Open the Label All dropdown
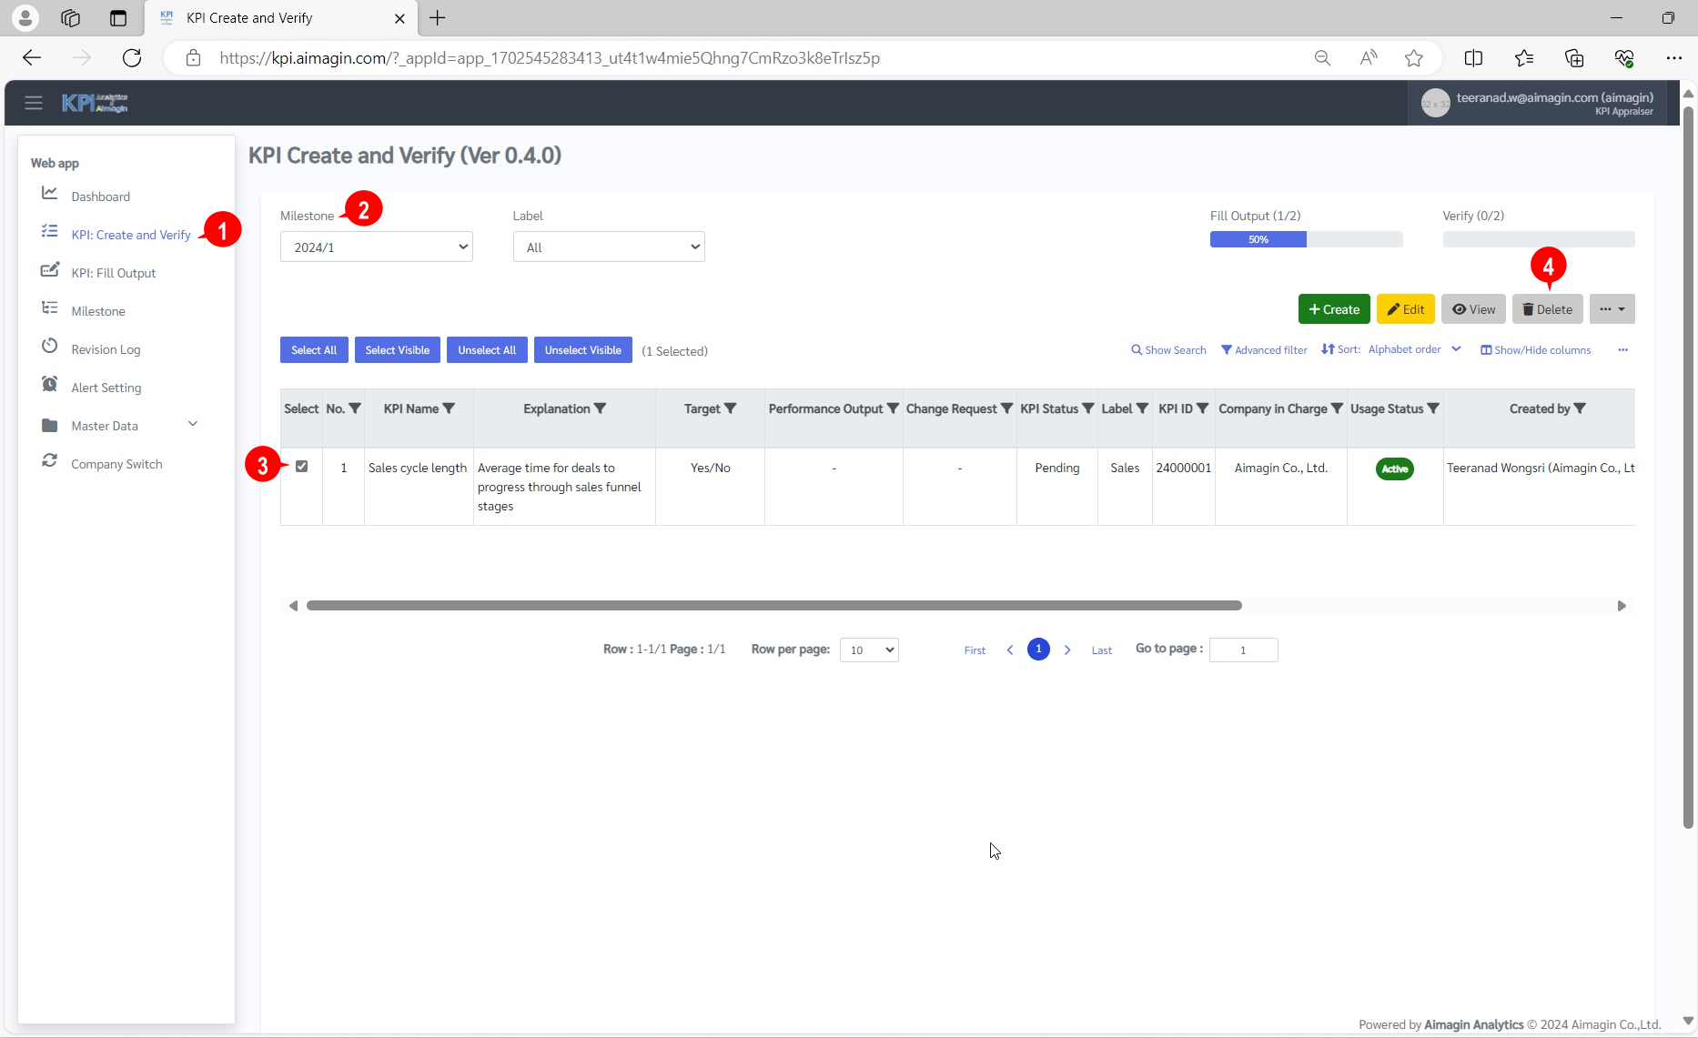Screen dimensions: 1698x1038 click(609, 247)
